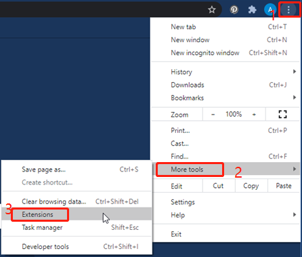The height and width of the screenshot is (257, 302).
Task: Click the 100% zoom level value
Action: [234, 114]
